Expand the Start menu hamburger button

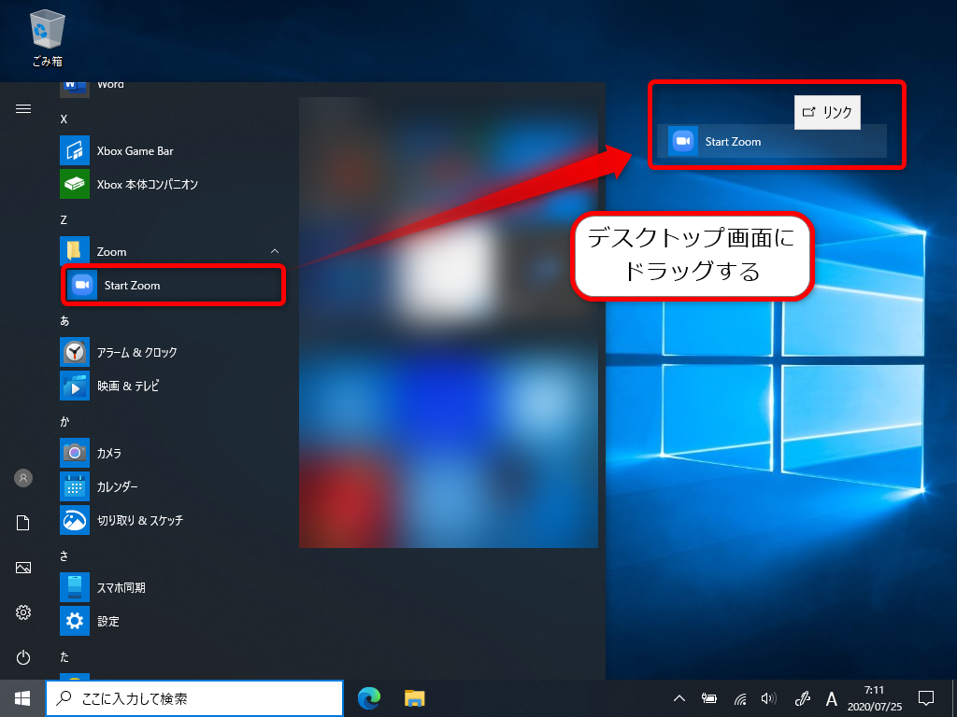click(x=23, y=108)
